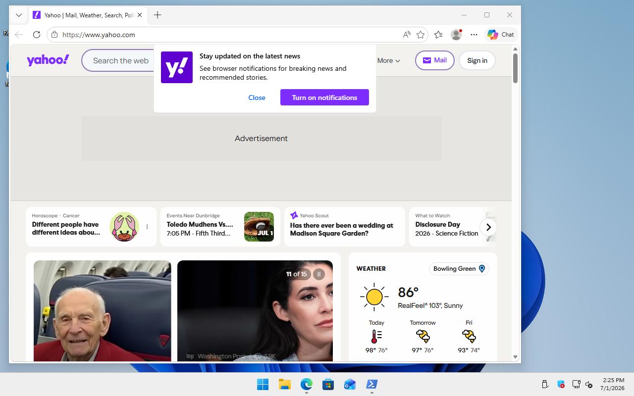Close the Yahoo browser tab

coord(140,15)
